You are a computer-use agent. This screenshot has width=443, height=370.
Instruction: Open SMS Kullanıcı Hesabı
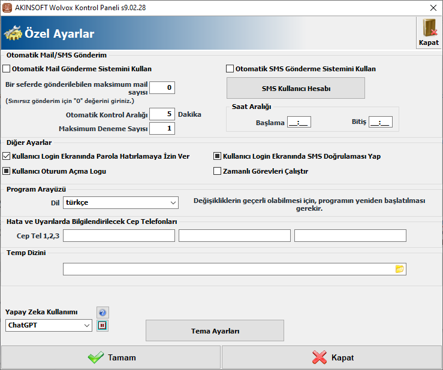[x=296, y=89]
